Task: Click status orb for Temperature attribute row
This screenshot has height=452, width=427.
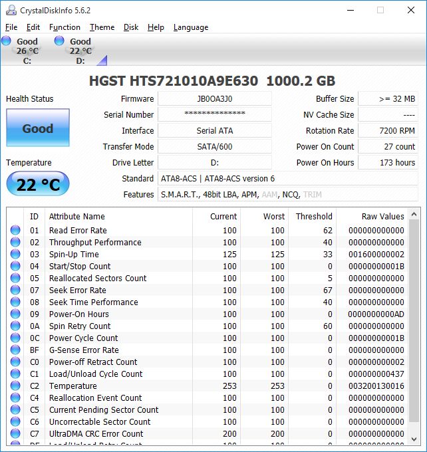Action: [x=15, y=386]
